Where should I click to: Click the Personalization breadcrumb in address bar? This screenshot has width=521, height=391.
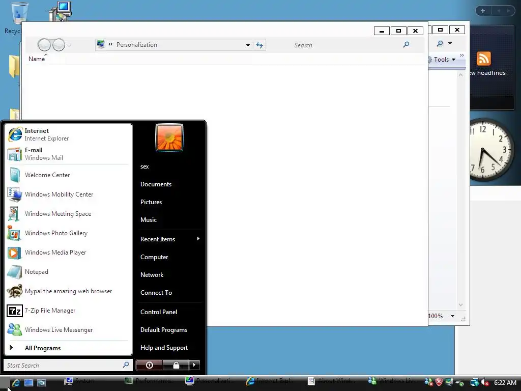pos(136,45)
